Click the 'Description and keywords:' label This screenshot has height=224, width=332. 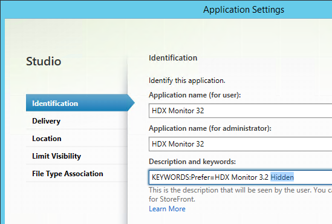[192, 162]
